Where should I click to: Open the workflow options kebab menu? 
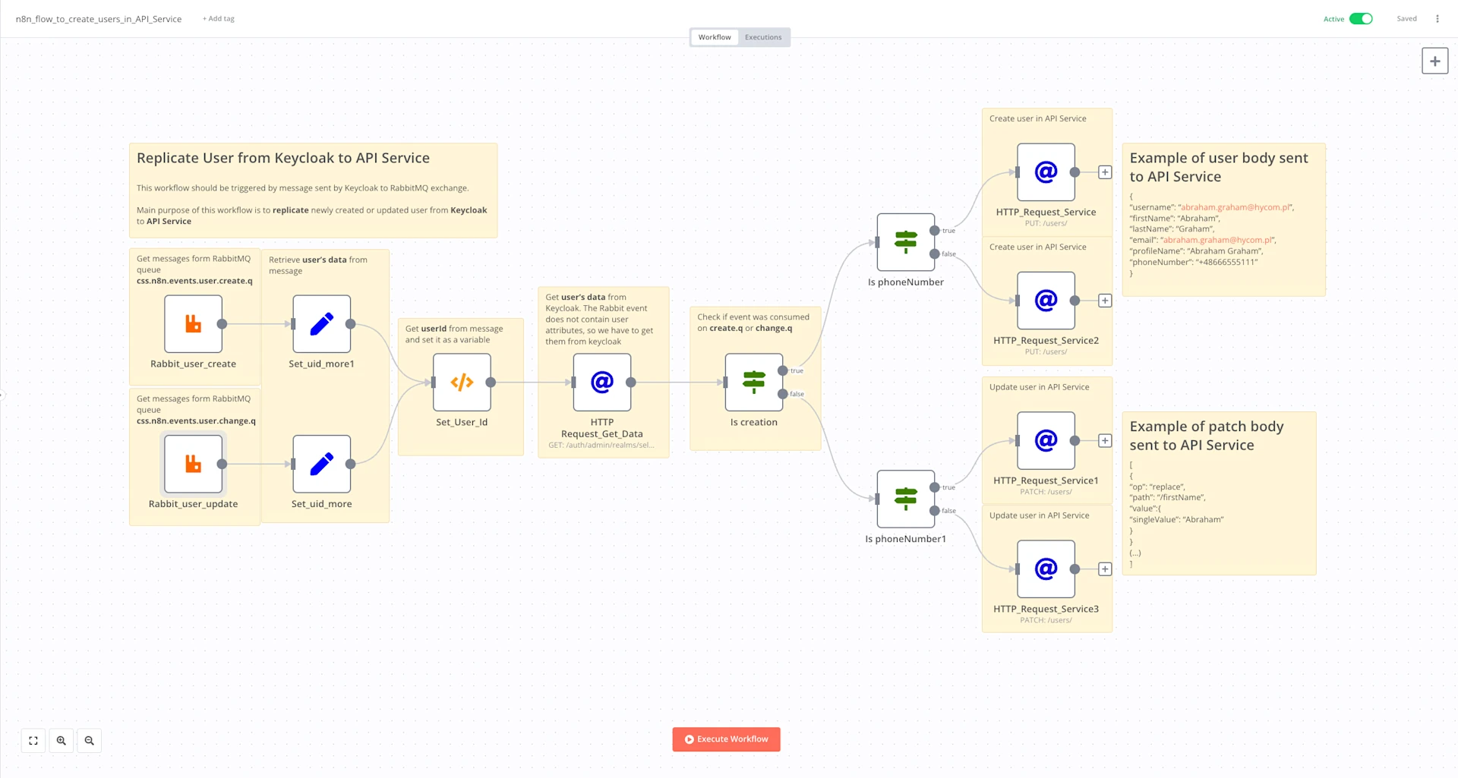(1437, 18)
